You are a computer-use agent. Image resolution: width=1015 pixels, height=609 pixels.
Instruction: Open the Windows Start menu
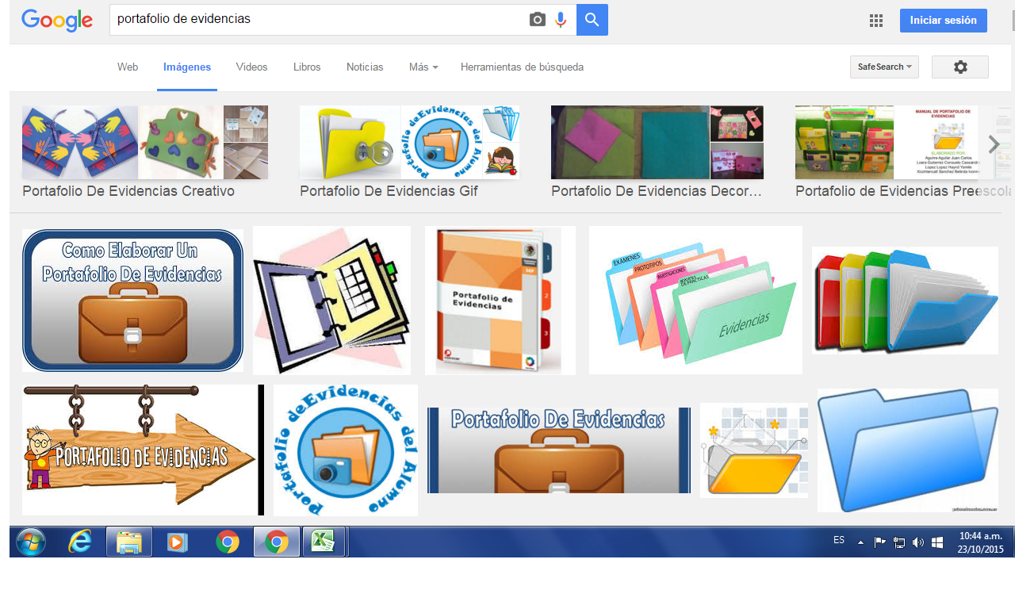click(x=31, y=542)
